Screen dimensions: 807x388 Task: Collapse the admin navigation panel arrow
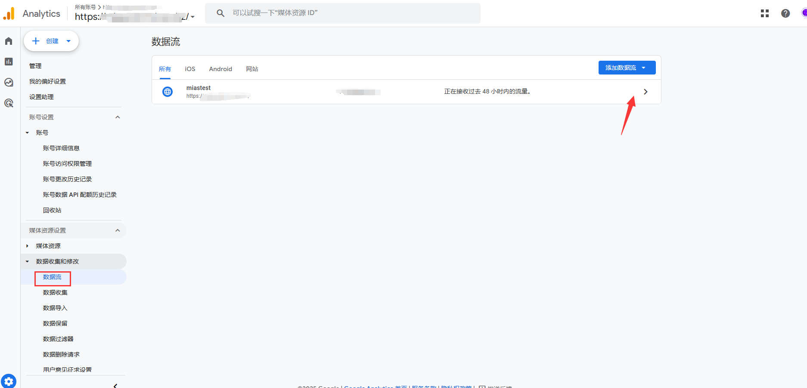[115, 385]
